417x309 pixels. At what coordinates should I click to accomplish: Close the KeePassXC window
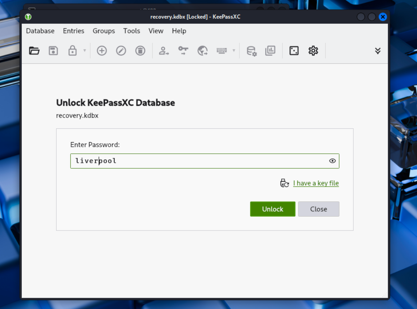[x=383, y=17]
